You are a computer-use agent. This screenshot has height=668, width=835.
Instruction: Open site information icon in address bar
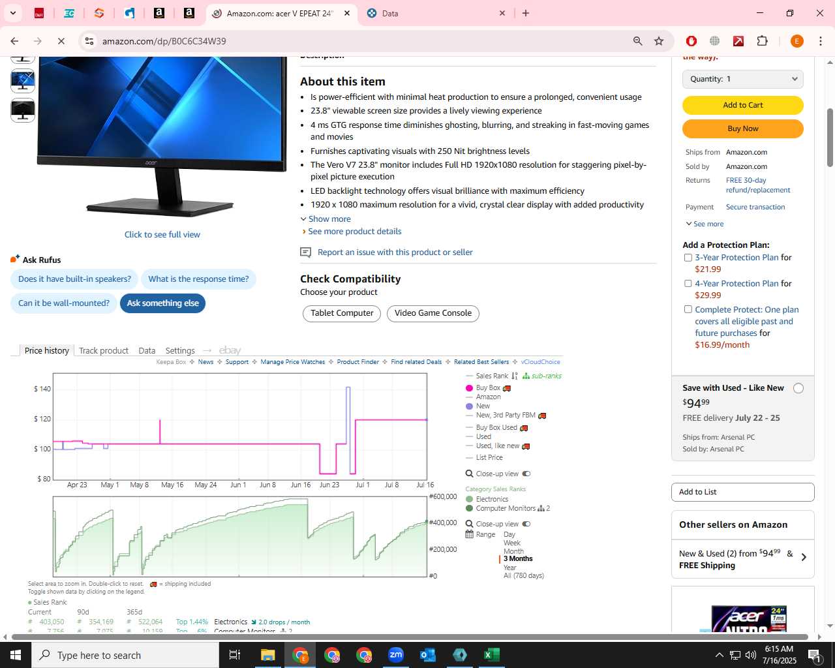pyautogui.click(x=89, y=41)
